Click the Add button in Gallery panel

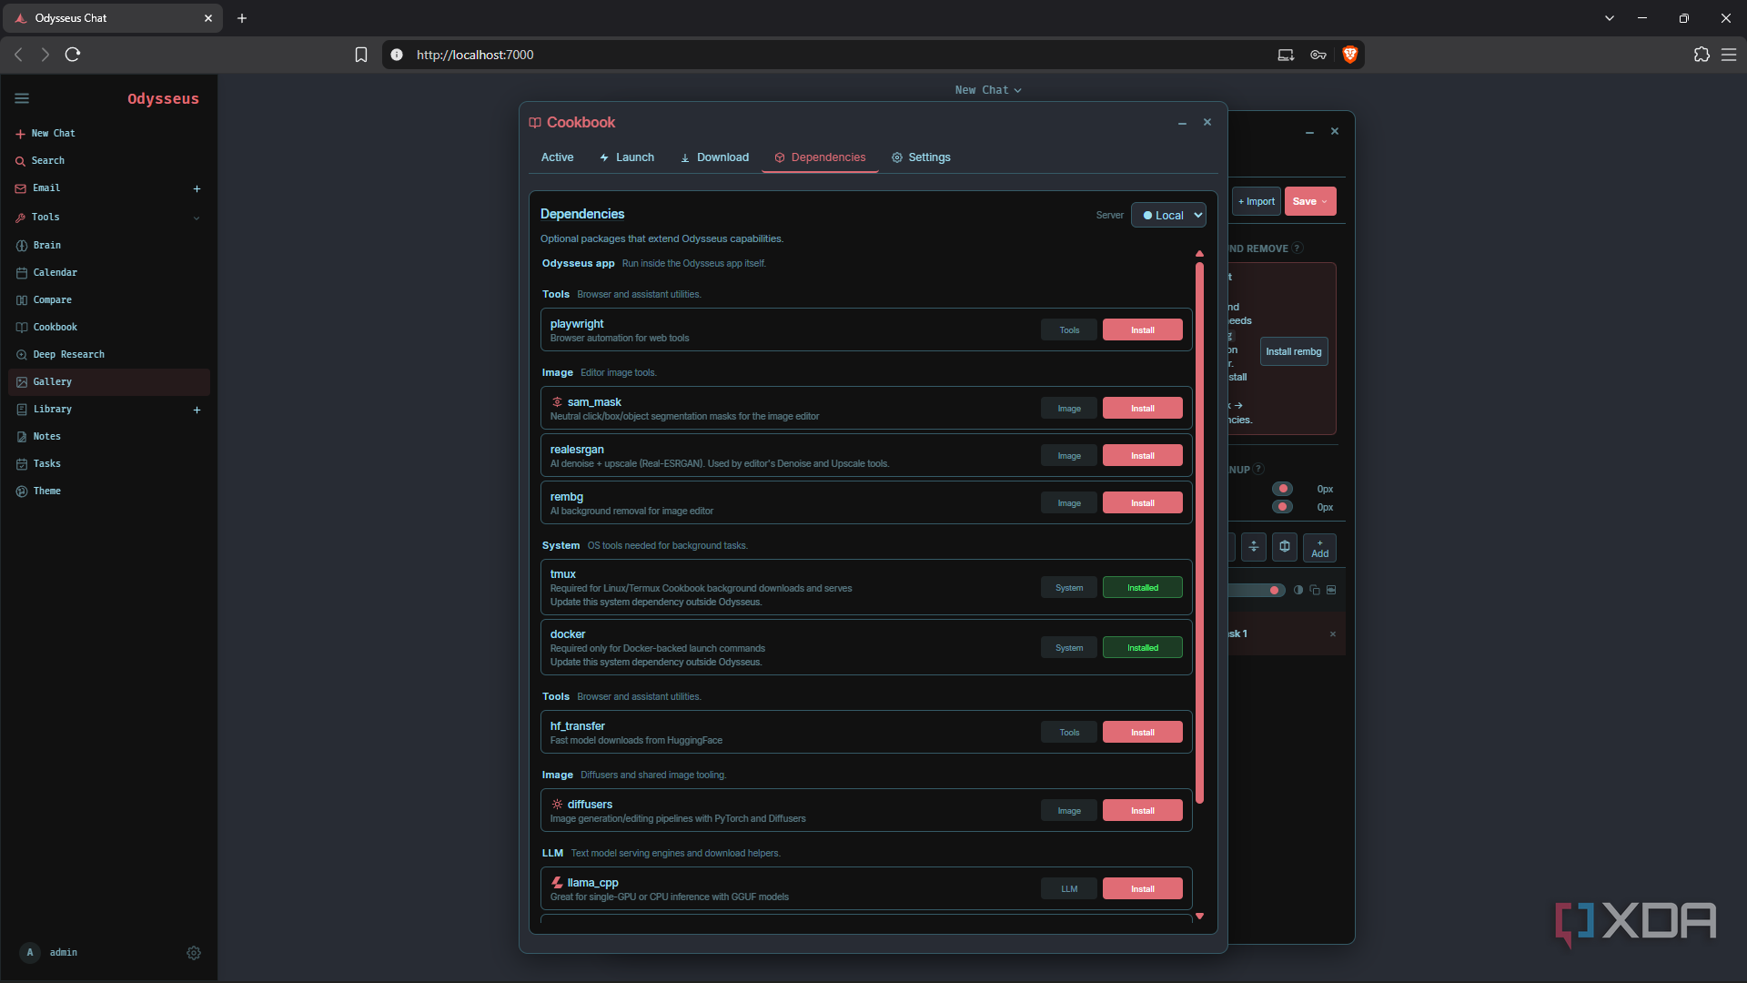1320,548
